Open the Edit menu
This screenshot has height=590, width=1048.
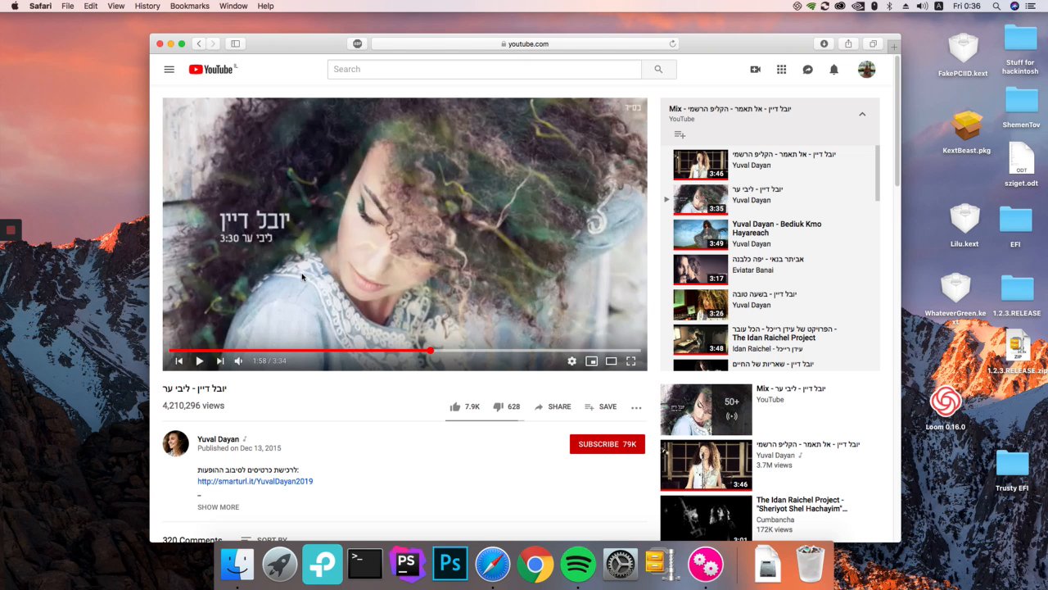pos(91,6)
